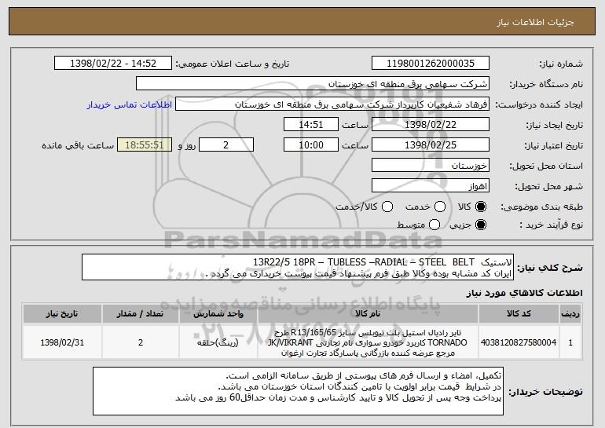This screenshot has height=428, width=605.
Task: Click the تاریخ نیاز column header
Action: pos(62,314)
